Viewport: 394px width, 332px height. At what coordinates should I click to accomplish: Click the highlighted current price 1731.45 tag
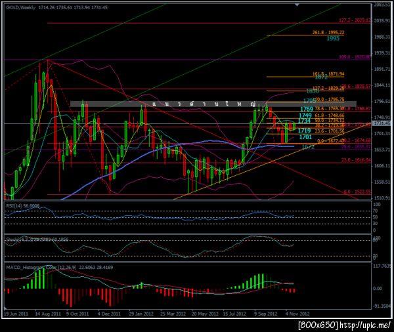pos(381,123)
